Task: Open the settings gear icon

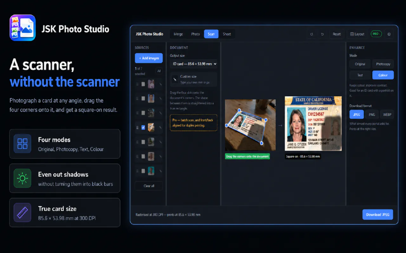Action: pos(389,34)
